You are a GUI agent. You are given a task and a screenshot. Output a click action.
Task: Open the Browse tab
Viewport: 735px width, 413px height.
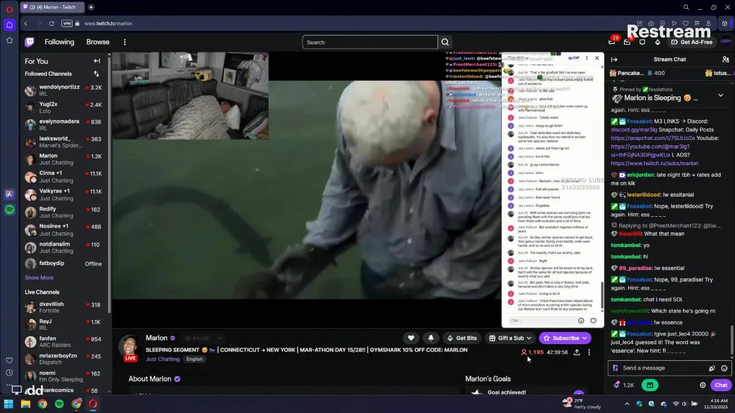98,42
